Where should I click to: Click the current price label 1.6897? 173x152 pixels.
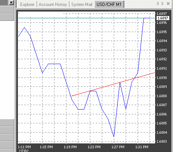(x=163, y=18)
